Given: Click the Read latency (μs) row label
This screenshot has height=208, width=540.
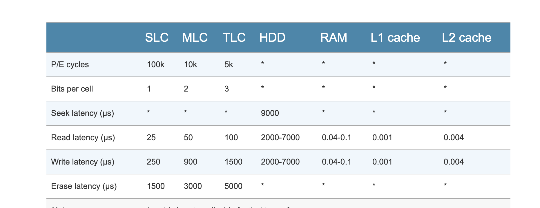Looking at the screenshot, I should (x=83, y=137).
